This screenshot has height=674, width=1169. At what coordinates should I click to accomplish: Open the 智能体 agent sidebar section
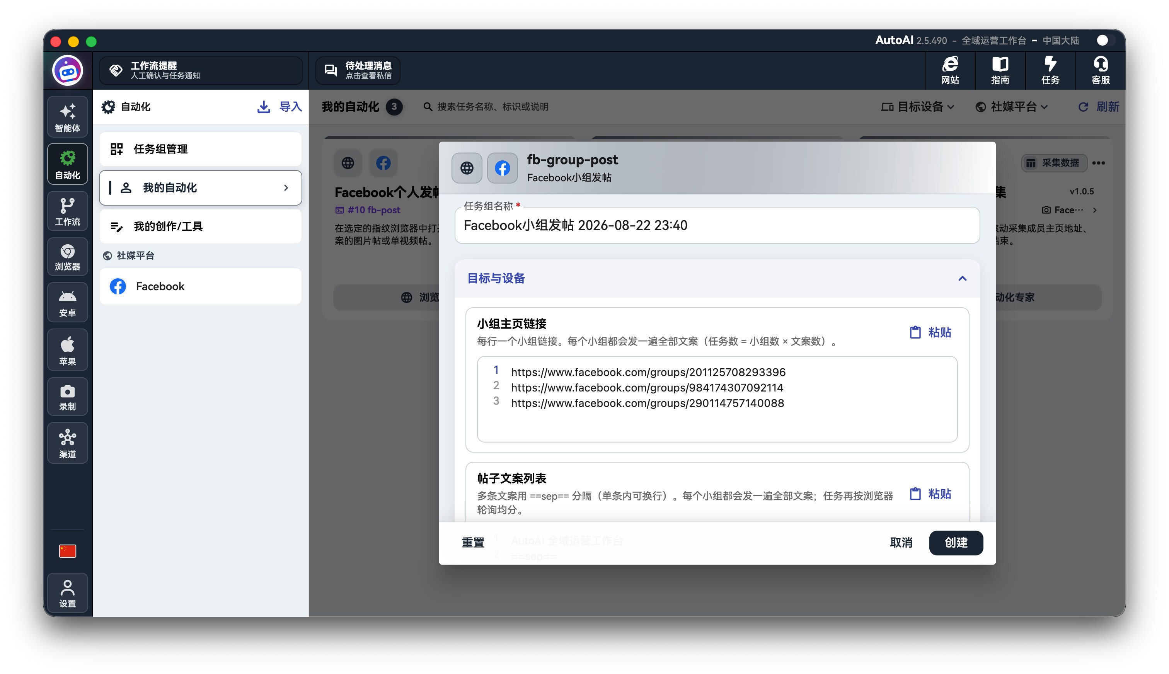click(x=68, y=117)
